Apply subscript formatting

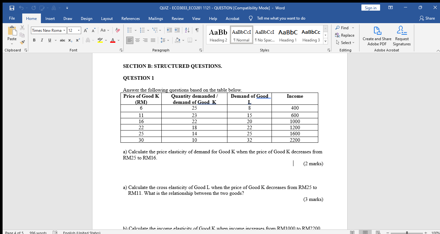pos(70,40)
